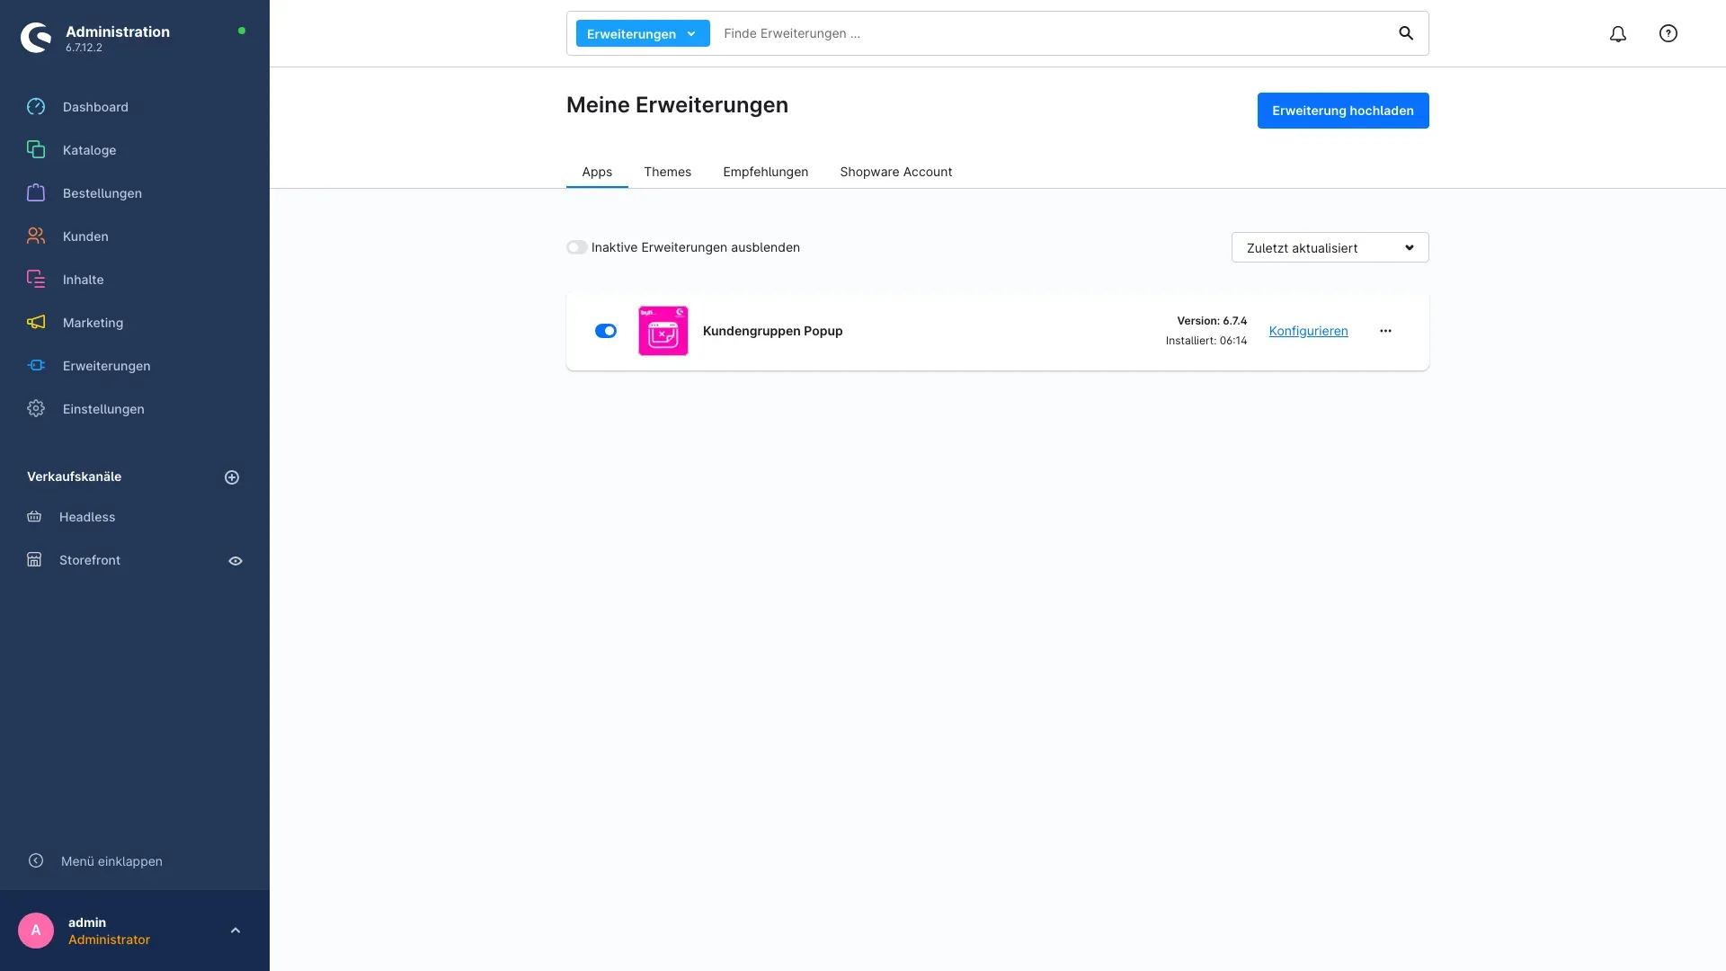1726x971 pixels.
Task: Add a new sales channel with plus icon
Action: tap(232, 477)
